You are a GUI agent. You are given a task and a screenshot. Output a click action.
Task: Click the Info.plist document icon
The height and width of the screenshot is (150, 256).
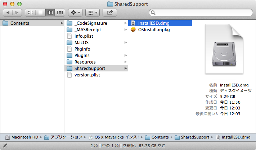(x=69, y=36)
